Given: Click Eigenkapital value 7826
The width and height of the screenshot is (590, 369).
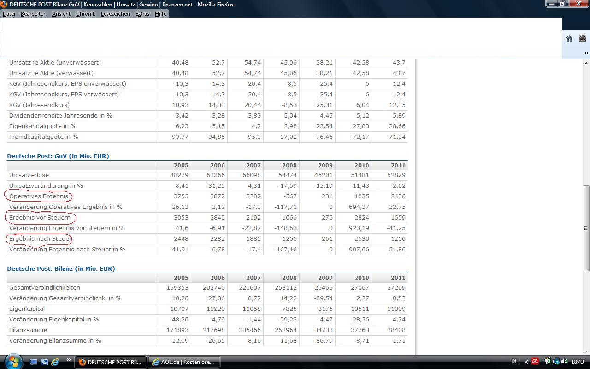Looking at the screenshot, I should 289,309.
